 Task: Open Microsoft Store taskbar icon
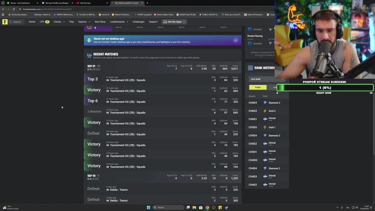[x=201, y=208]
